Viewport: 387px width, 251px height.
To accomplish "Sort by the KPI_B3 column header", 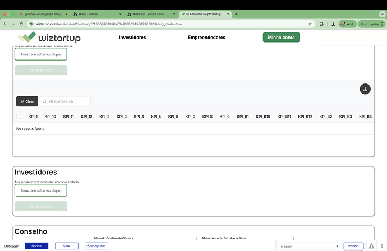I will [x=345, y=117].
